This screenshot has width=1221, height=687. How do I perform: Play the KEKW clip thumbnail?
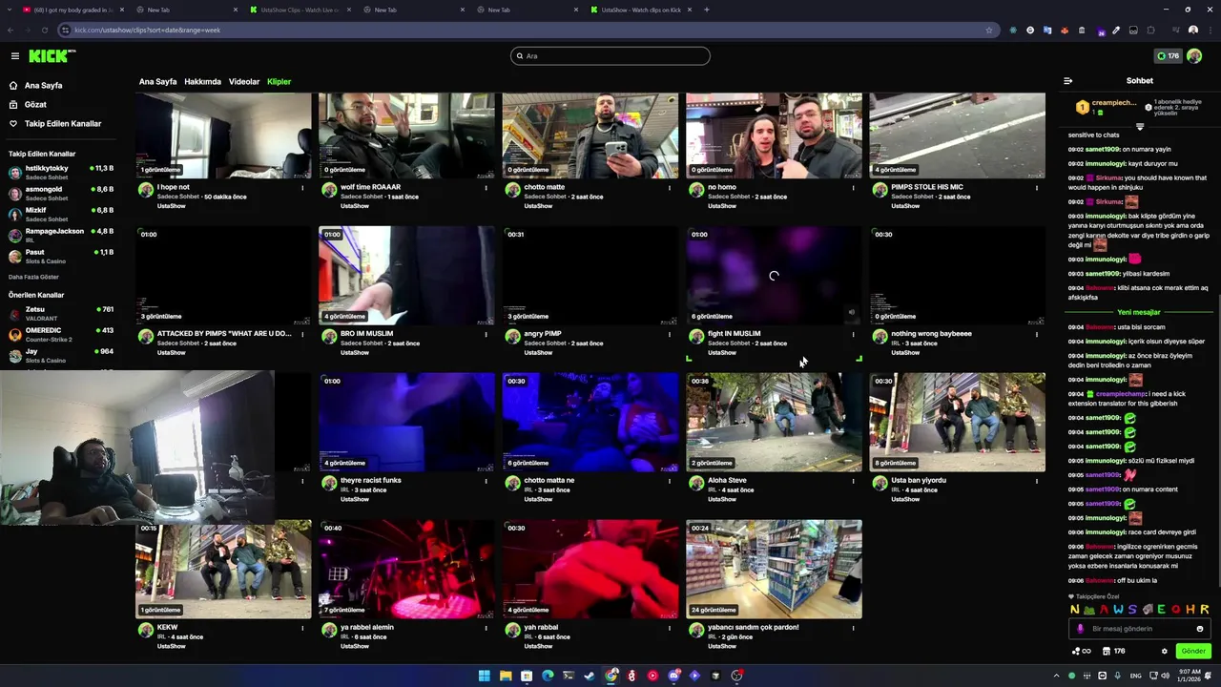(x=223, y=569)
